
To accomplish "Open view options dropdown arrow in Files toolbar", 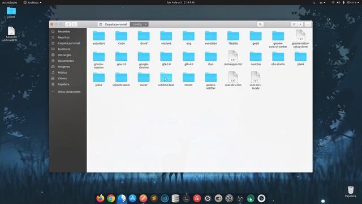I will (x=300, y=24).
